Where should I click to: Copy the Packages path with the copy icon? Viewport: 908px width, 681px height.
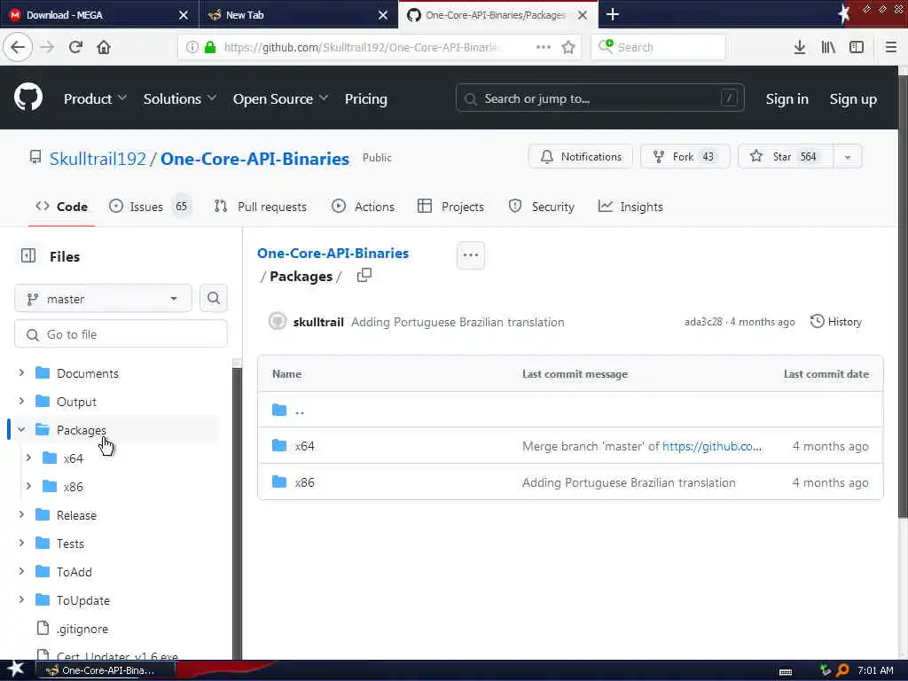364,275
